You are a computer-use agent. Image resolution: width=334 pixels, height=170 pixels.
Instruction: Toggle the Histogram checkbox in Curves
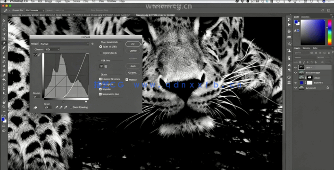coord(100,84)
